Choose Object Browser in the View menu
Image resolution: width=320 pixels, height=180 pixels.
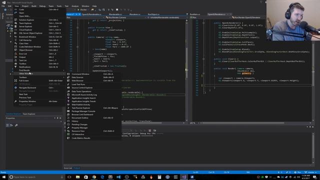tap(39, 50)
